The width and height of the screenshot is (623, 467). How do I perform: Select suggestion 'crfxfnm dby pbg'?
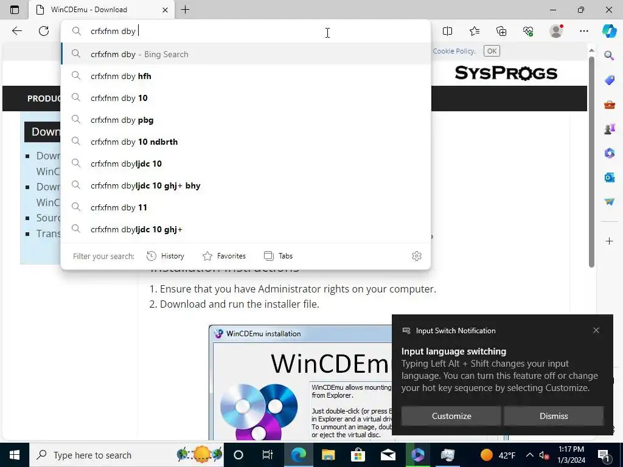[x=246, y=120]
